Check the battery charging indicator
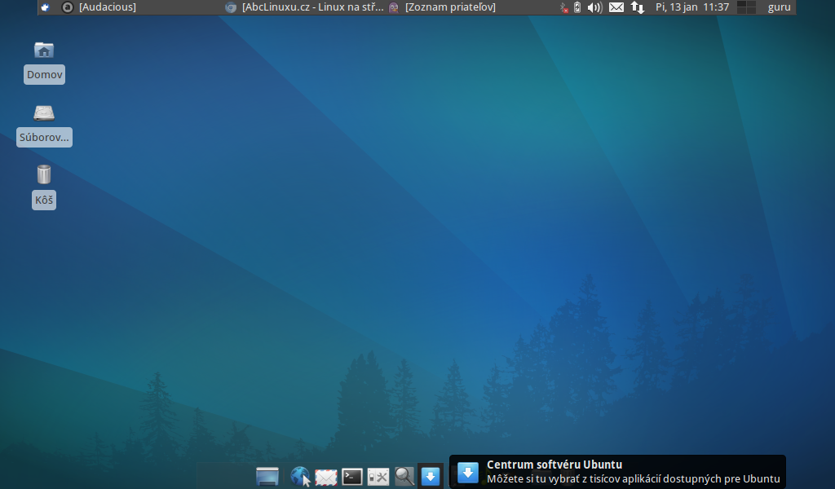 coord(577,7)
